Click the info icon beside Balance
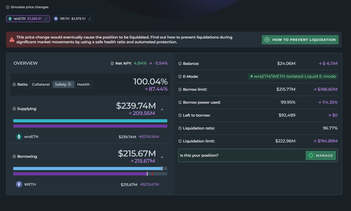The width and height of the screenshot is (351, 211). tap(180, 64)
